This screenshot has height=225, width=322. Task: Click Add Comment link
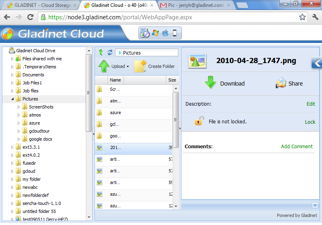point(297,146)
